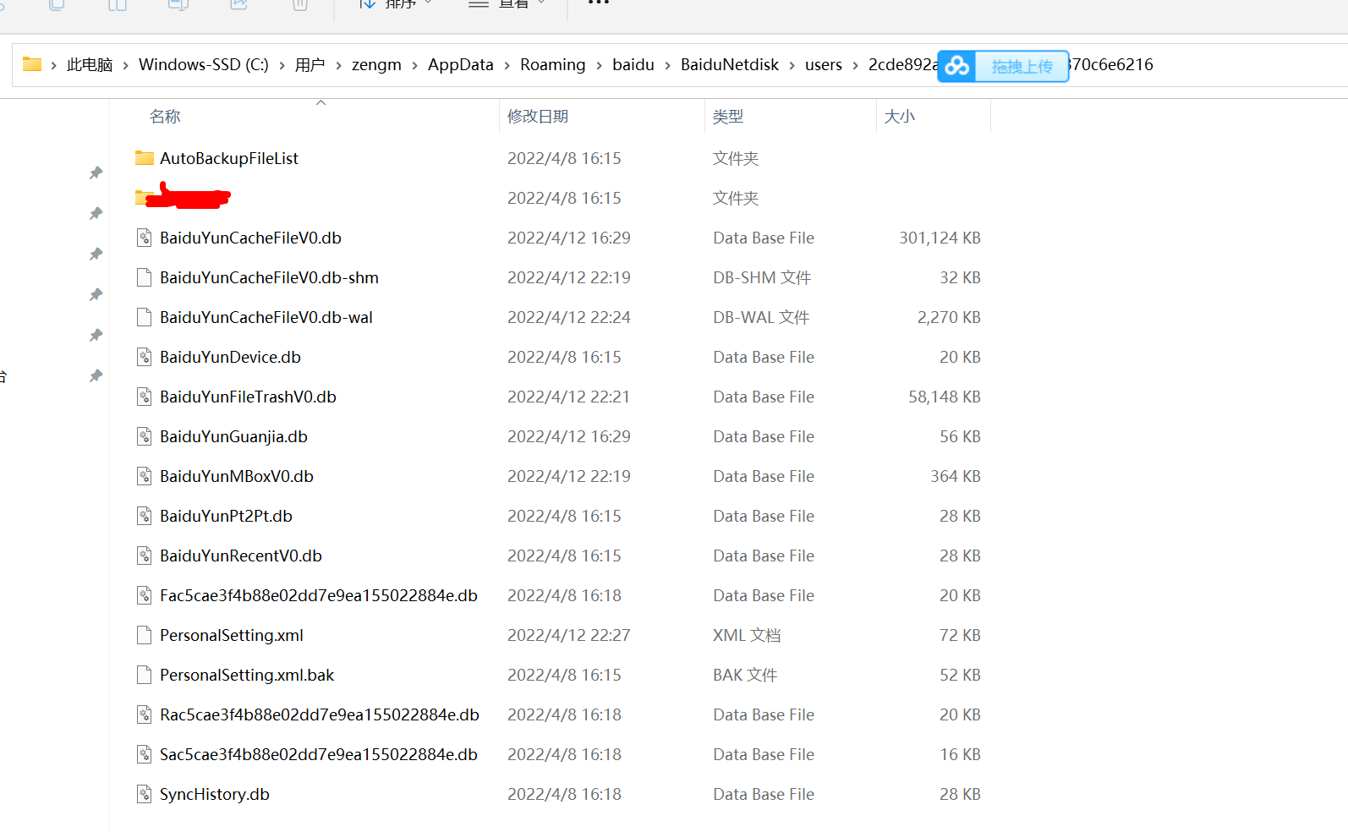Click the BaiduYunFileTrashV0.db file icon
Viewport: 1348px width, 832px height.
pos(145,397)
